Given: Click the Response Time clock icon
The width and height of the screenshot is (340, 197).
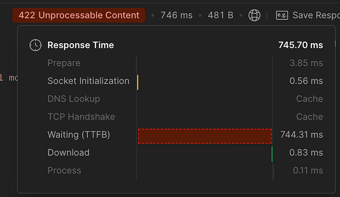Looking at the screenshot, I should pyautogui.click(x=35, y=45).
